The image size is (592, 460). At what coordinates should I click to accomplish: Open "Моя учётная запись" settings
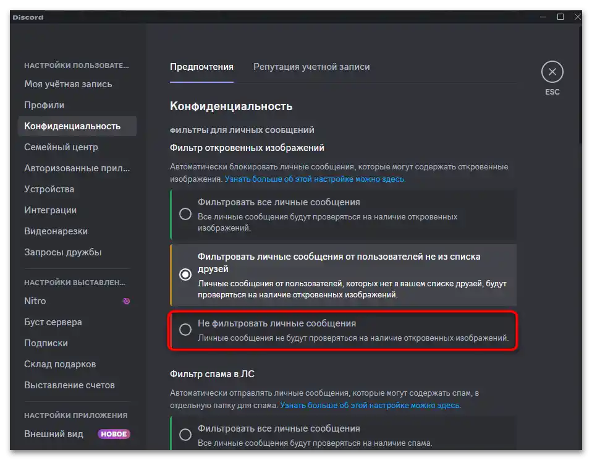click(69, 83)
